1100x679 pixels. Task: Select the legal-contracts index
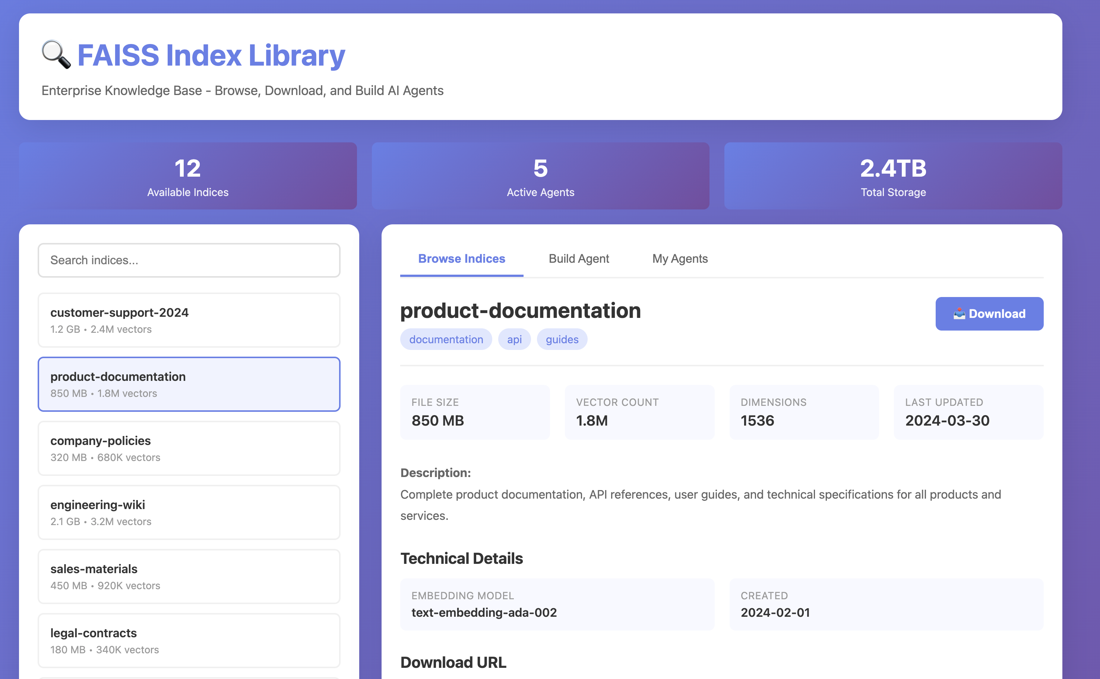point(189,640)
